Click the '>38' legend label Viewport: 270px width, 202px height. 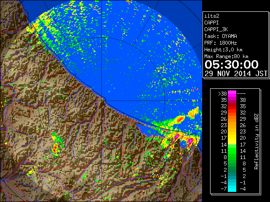(x=222, y=94)
